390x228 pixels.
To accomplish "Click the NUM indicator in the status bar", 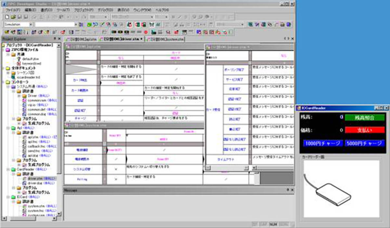I will [x=272, y=224].
